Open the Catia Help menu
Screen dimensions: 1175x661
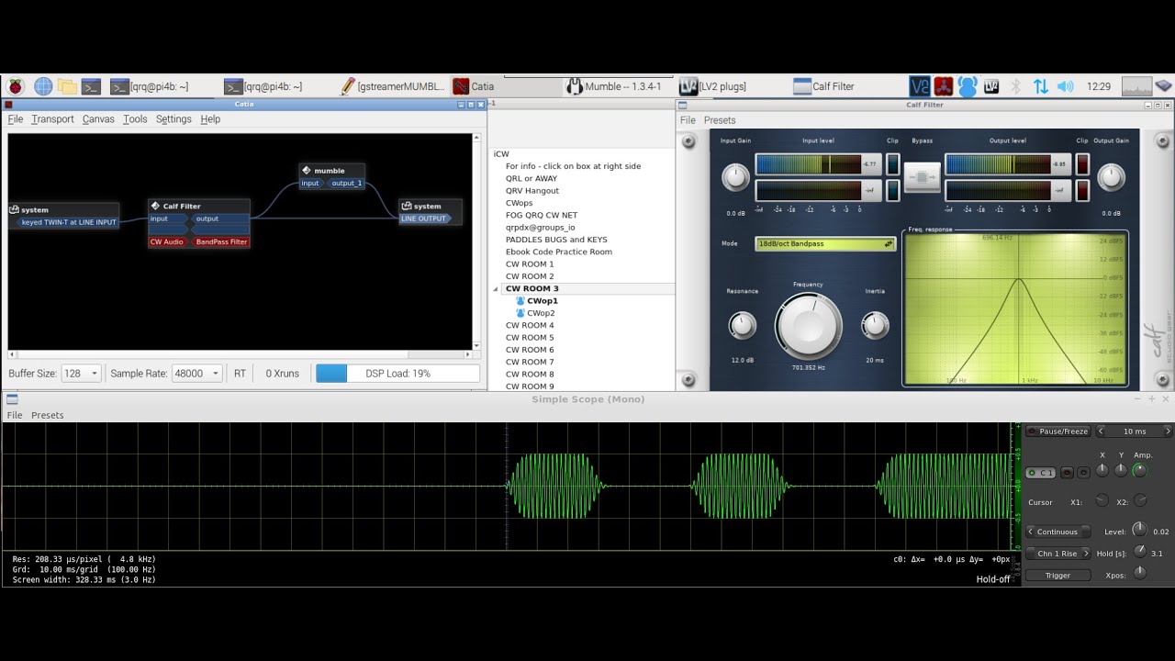pyautogui.click(x=210, y=119)
